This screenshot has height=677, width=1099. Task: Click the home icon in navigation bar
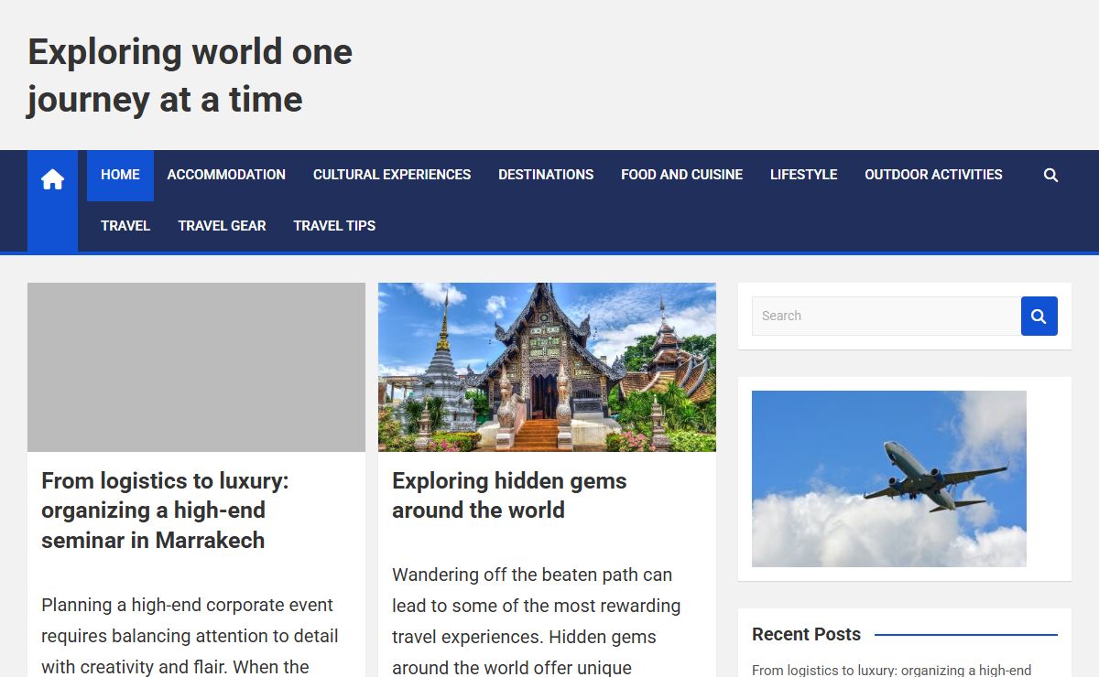[x=52, y=179]
